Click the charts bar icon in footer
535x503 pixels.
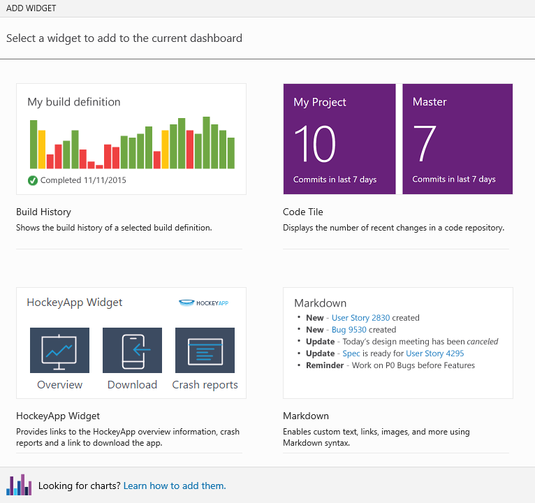click(19, 485)
